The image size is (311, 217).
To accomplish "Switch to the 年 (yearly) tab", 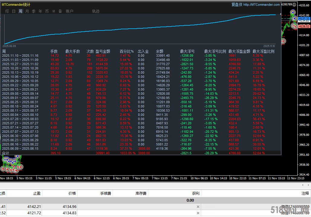I will coord(40,11).
